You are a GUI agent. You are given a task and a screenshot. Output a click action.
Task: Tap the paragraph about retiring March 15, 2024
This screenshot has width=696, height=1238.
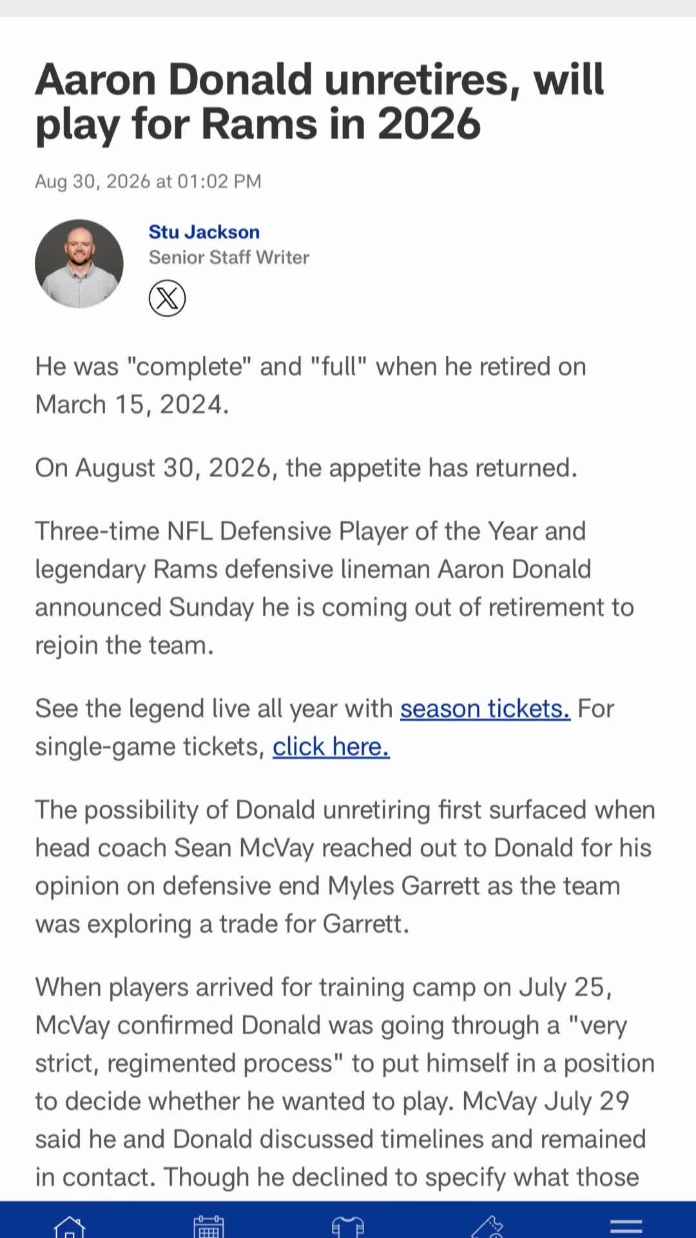click(x=311, y=386)
